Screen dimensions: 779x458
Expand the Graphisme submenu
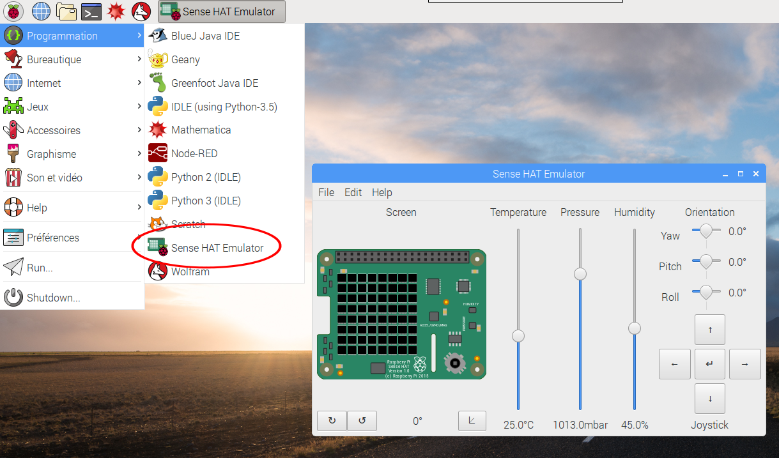pos(72,154)
